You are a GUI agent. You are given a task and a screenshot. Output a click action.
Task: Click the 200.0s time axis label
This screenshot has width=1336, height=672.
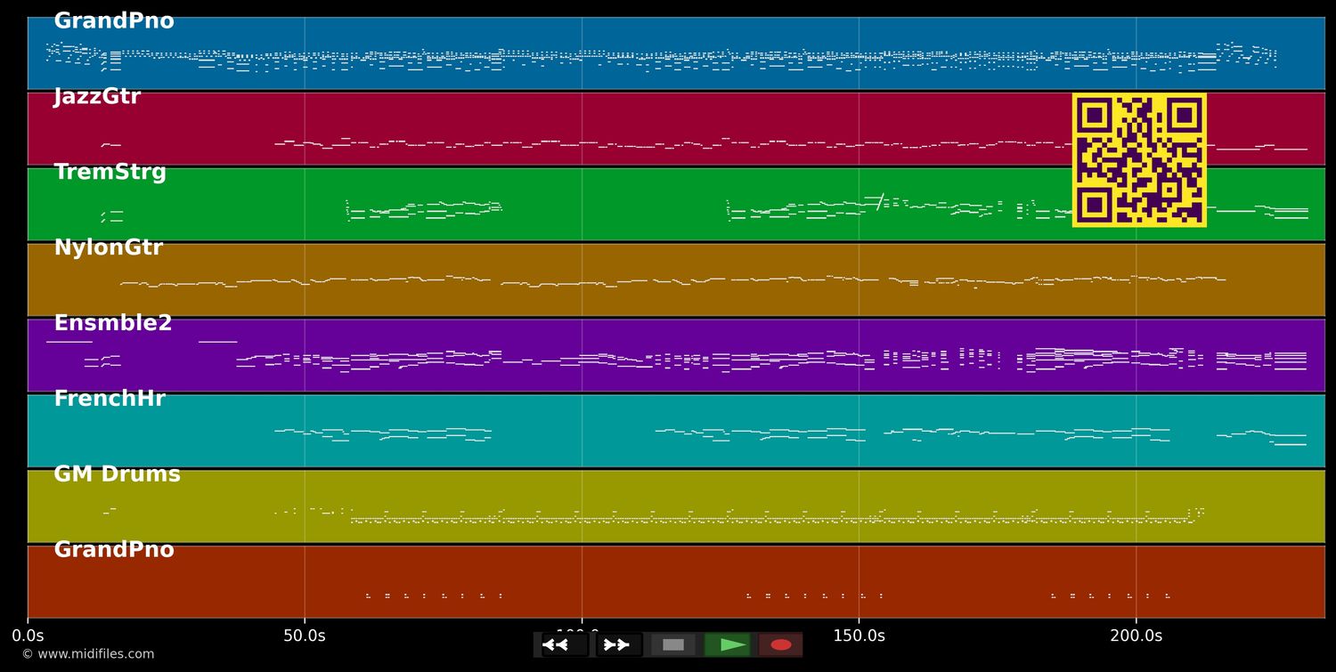[1136, 636]
